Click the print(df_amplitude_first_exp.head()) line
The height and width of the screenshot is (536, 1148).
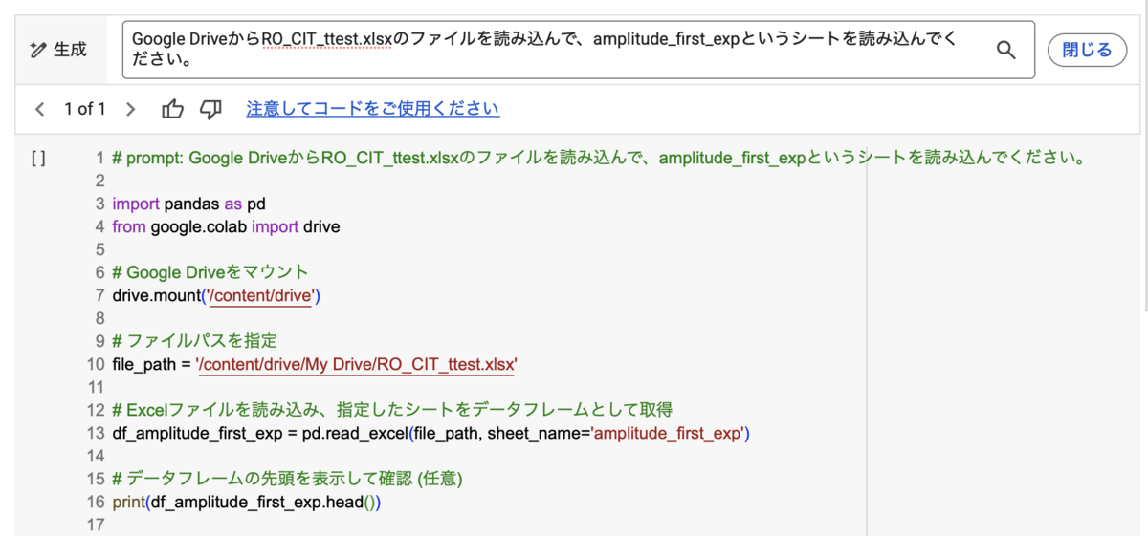pyautogui.click(x=247, y=502)
